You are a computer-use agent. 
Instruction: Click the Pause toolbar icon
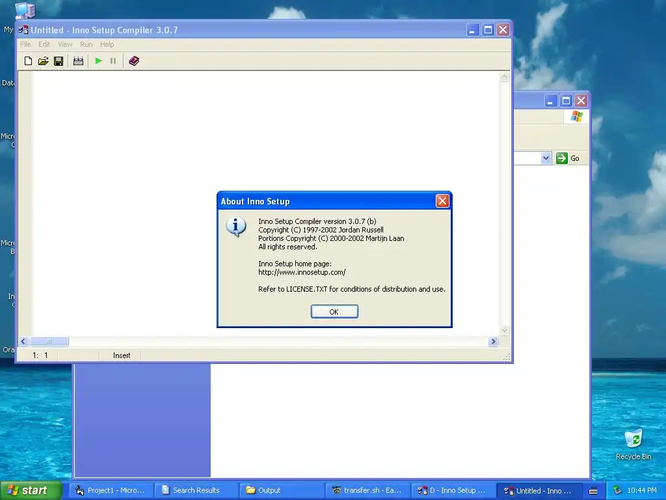point(113,61)
